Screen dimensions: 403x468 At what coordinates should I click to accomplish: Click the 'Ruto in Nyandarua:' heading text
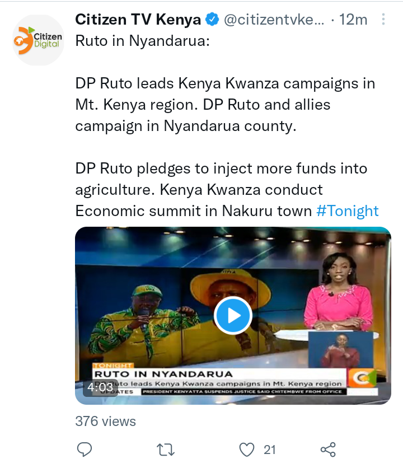142,41
